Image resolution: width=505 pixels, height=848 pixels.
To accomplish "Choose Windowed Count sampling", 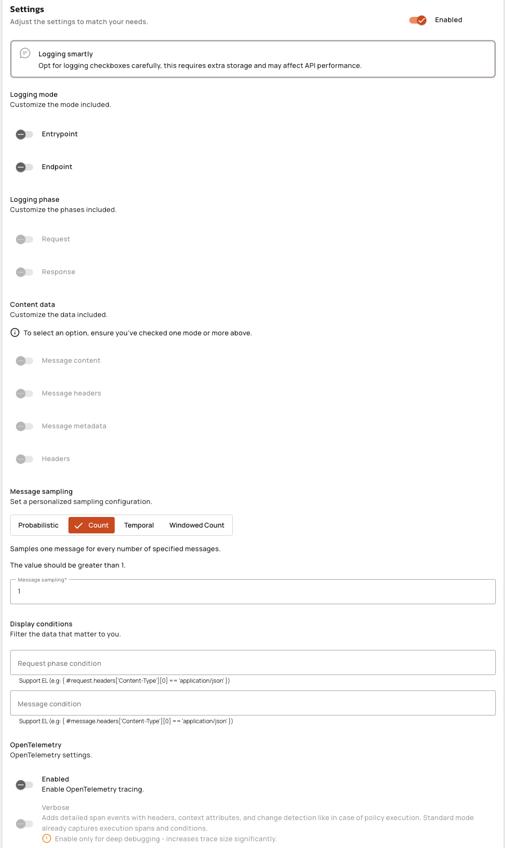I will click(197, 526).
